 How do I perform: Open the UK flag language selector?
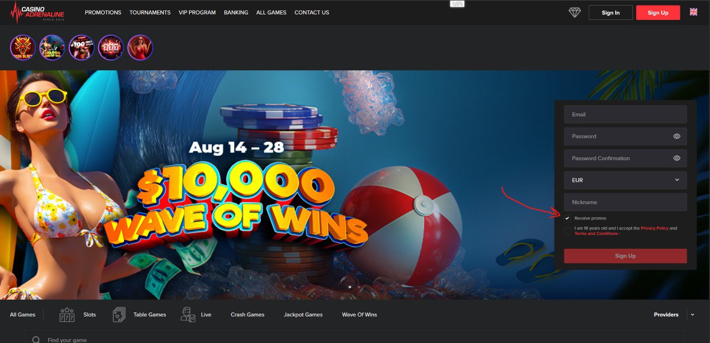(x=693, y=12)
